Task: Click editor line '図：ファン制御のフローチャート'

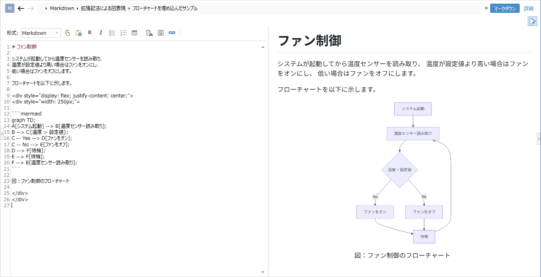Action: click(x=40, y=181)
